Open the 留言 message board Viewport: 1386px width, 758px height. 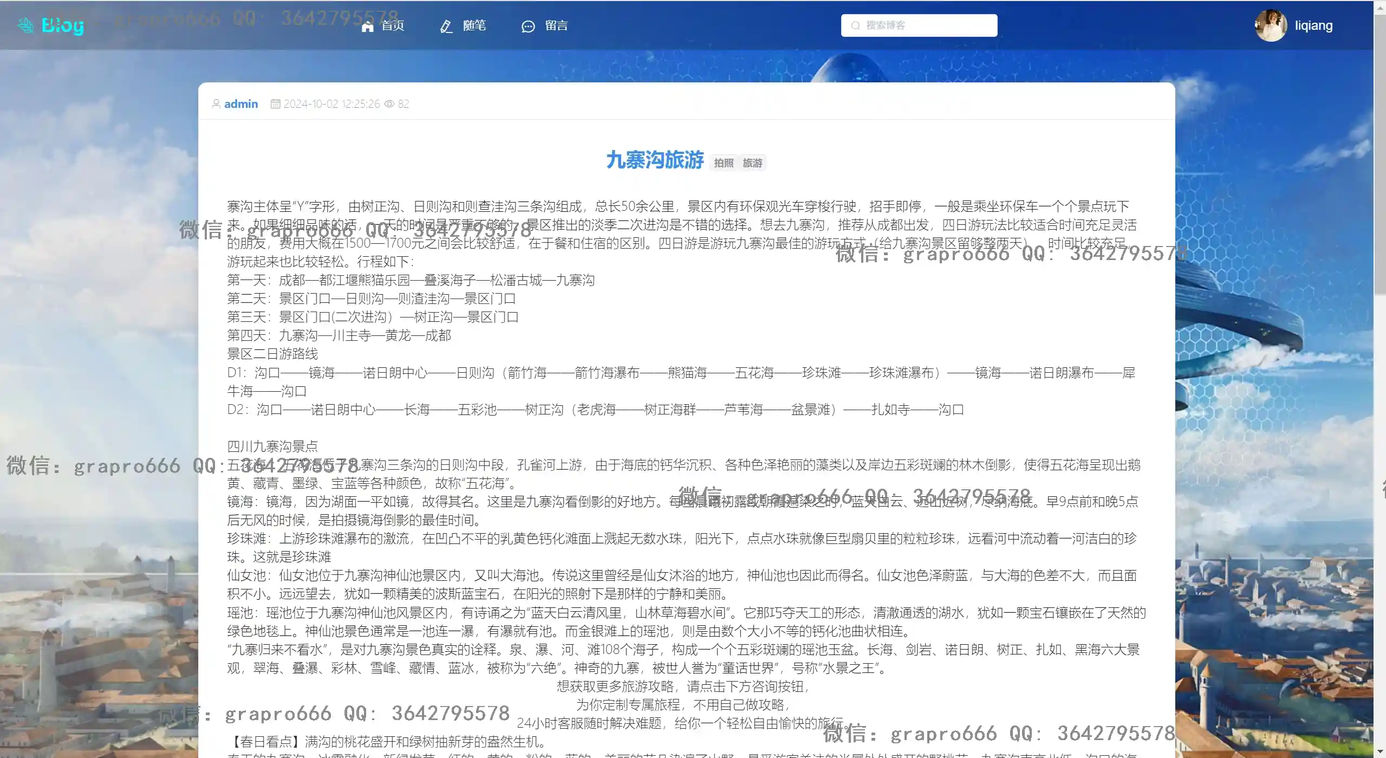[x=556, y=25]
